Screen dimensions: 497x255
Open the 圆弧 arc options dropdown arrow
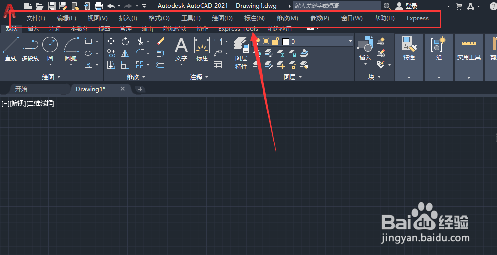click(x=71, y=64)
